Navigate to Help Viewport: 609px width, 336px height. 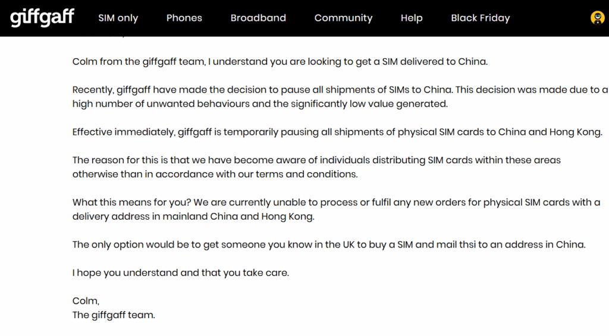411,18
